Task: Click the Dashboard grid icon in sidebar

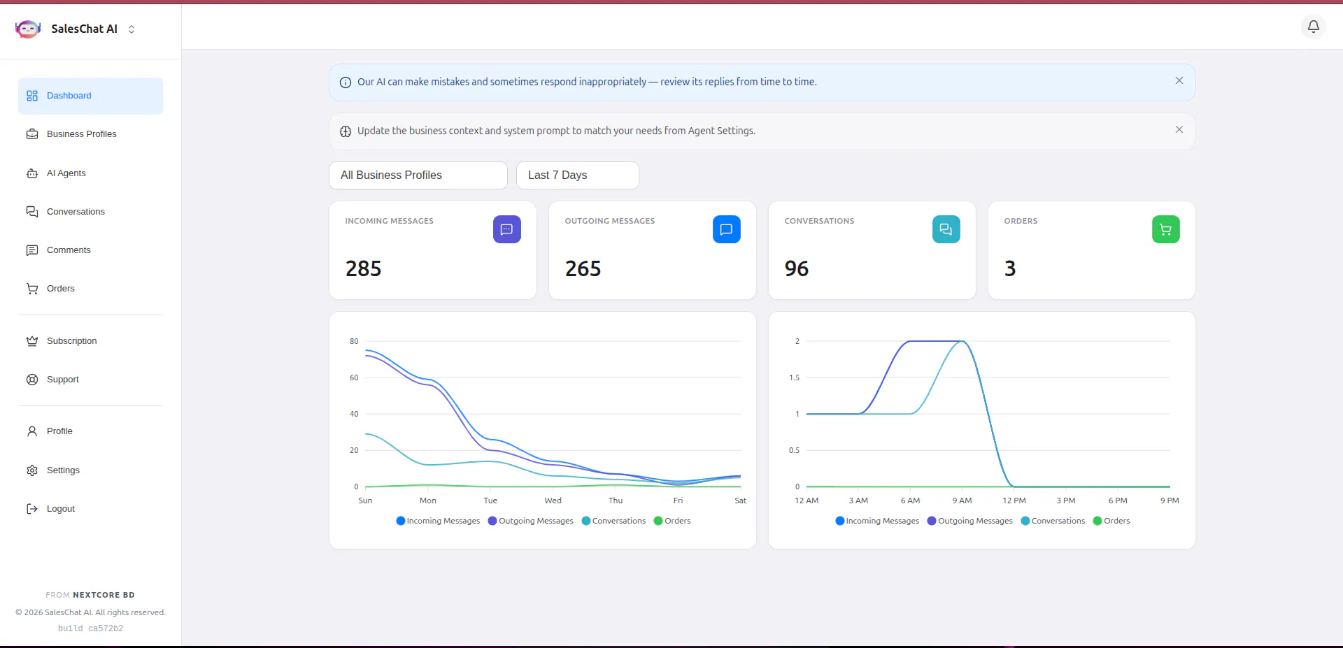Action: [32, 96]
